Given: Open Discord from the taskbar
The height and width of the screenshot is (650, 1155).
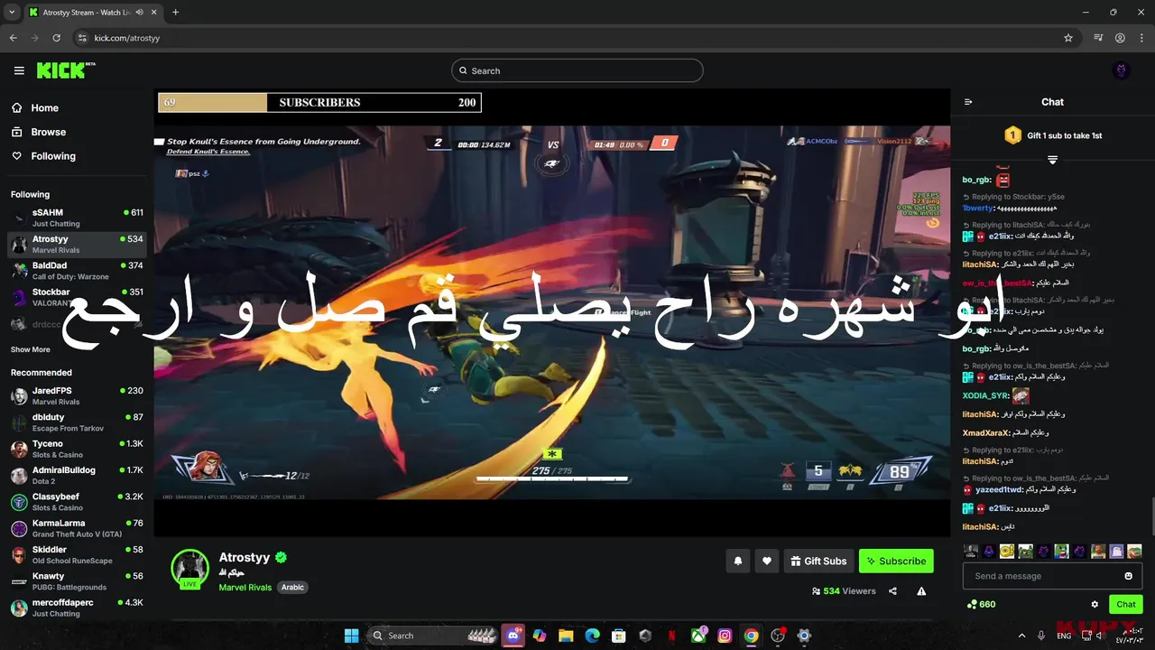Looking at the screenshot, I should click(513, 636).
